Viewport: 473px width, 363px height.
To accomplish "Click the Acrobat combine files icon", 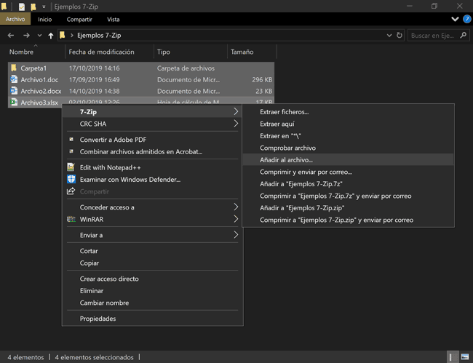I will [x=71, y=151].
